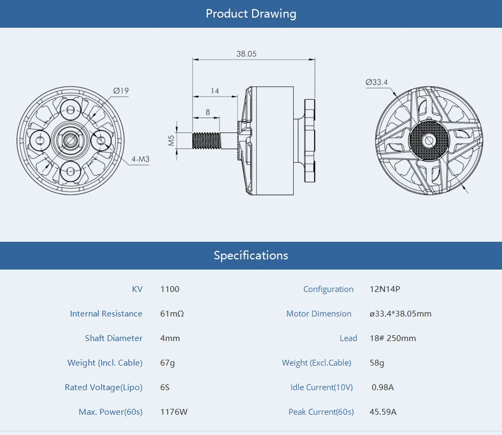Click the Internal Resistance label
This screenshot has width=502, height=435.
(106, 314)
